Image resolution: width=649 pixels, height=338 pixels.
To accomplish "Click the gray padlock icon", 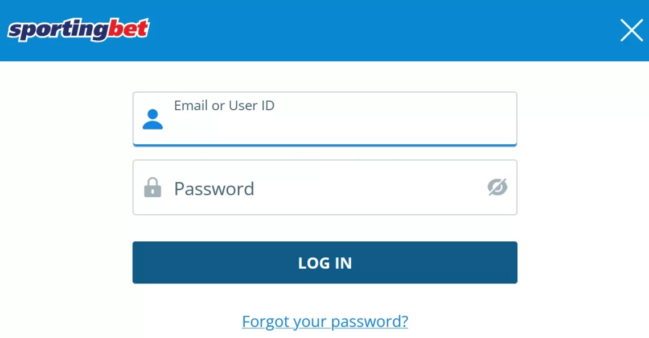I will click(153, 187).
